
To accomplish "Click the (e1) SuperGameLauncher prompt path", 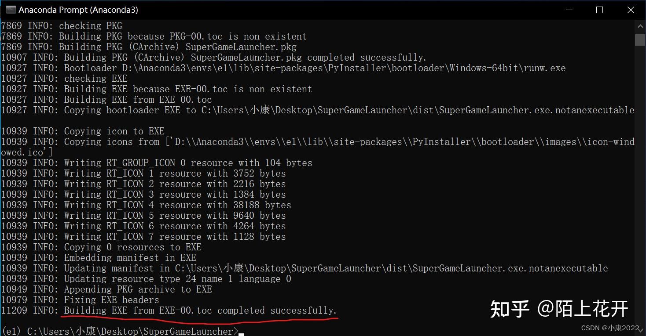I will (120, 331).
